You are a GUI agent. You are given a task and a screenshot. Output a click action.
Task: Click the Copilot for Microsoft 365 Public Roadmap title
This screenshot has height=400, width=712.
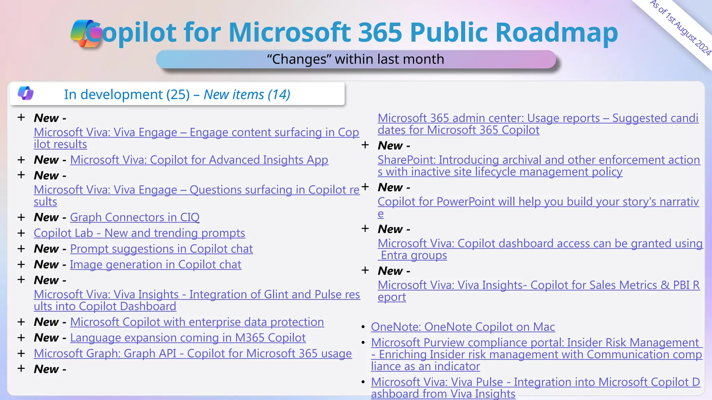(352, 32)
